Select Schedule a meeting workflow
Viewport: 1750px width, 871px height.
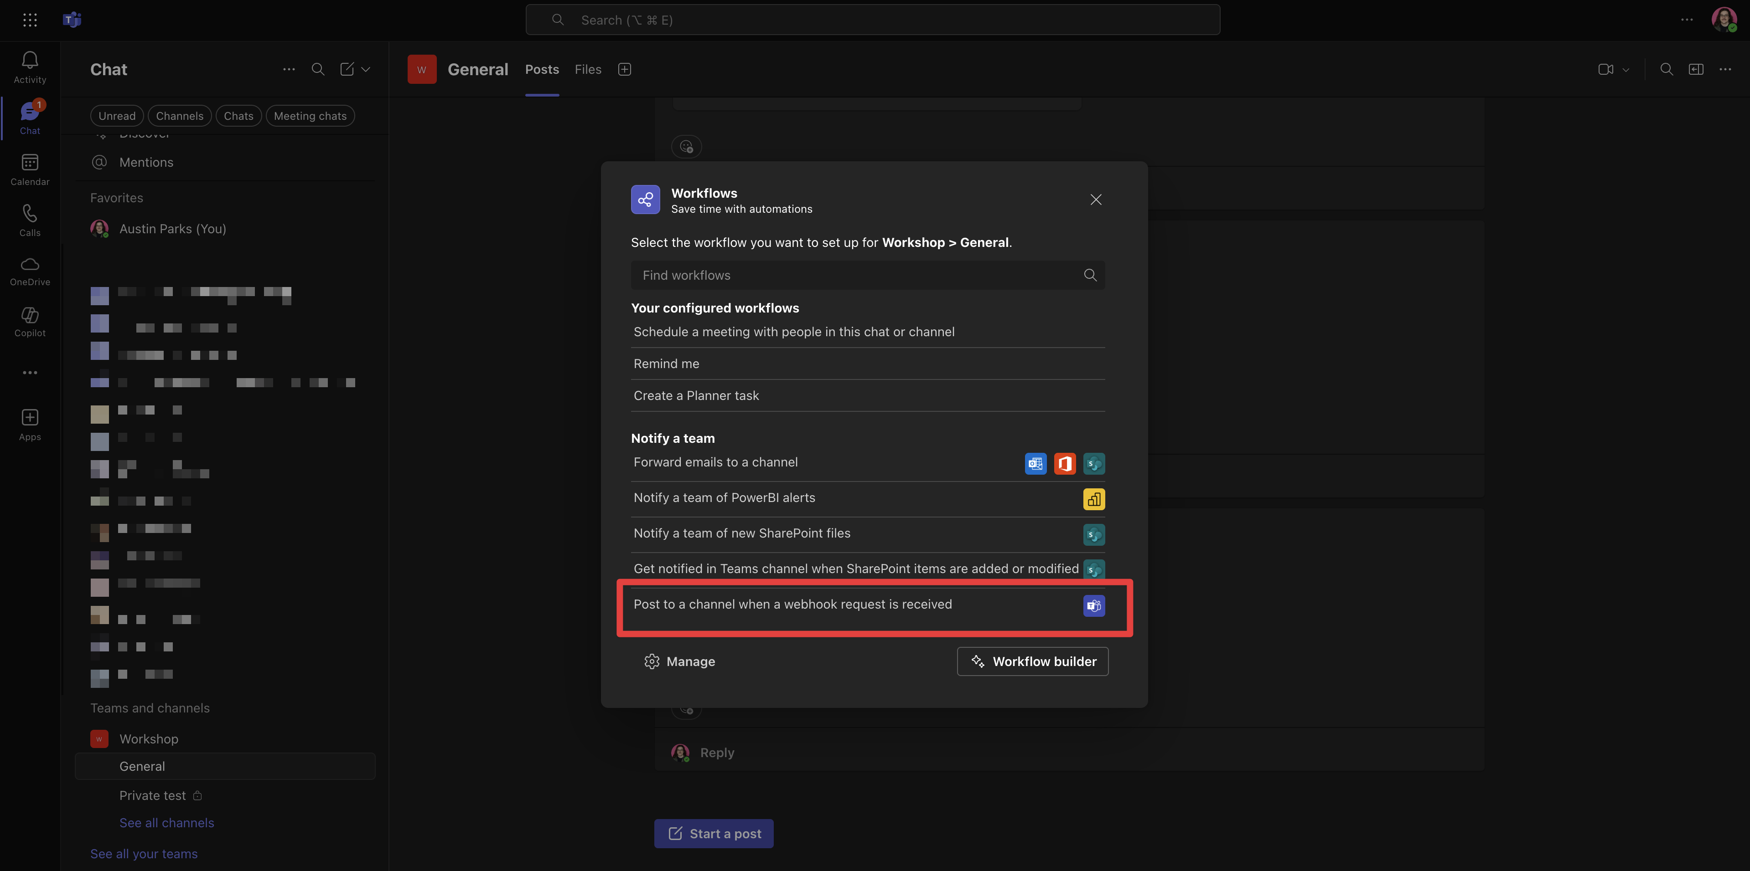click(x=868, y=332)
